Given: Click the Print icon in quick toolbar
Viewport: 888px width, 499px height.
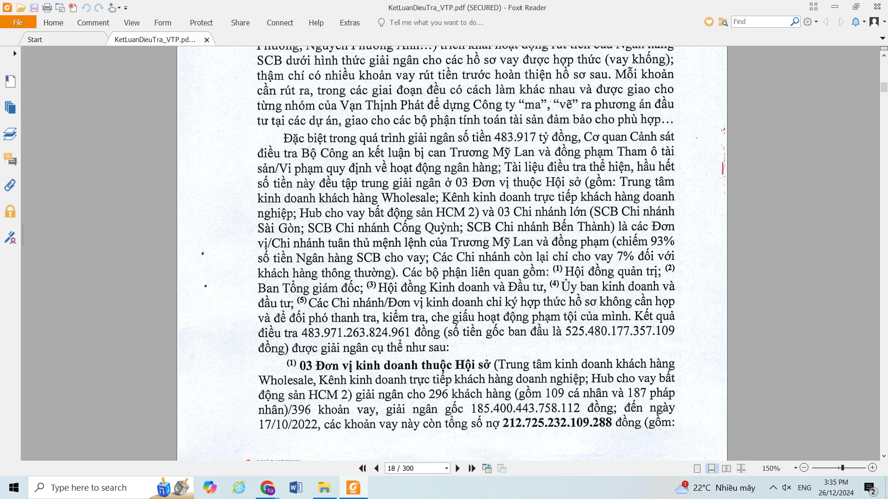Looking at the screenshot, I should click(x=47, y=8).
